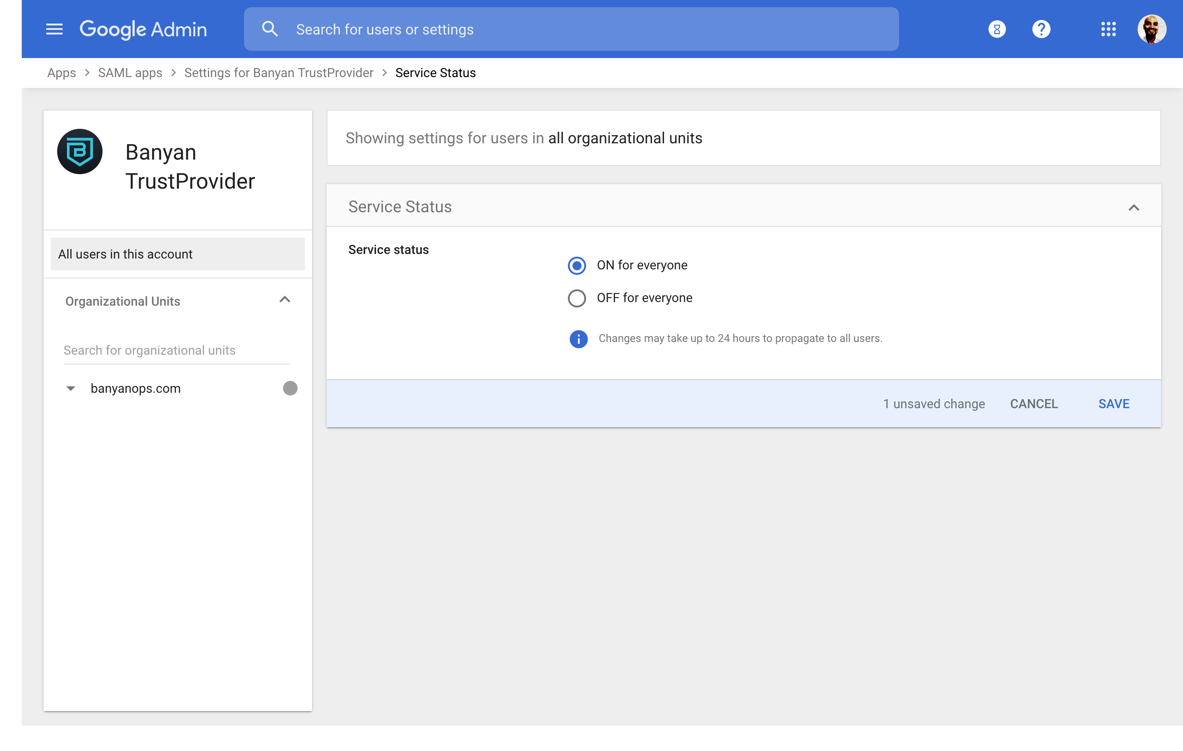The image size is (1183, 751).
Task: Collapse the Organizational Units section
Action: (x=285, y=300)
